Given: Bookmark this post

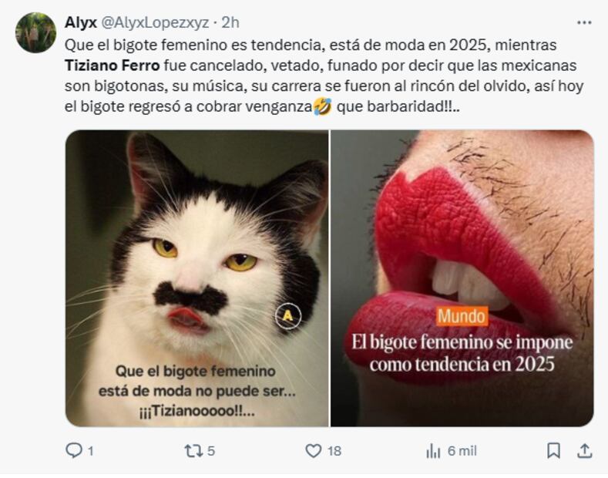Looking at the screenshot, I should [553, 451].
